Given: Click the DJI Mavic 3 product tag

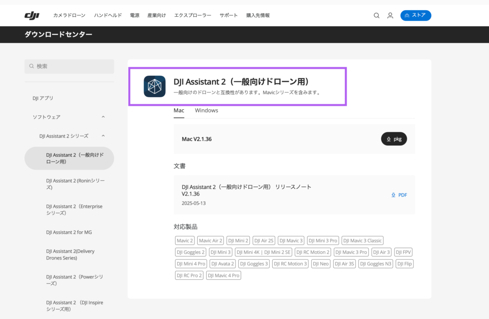Looking at the screenshot, I should click(291, 240).
